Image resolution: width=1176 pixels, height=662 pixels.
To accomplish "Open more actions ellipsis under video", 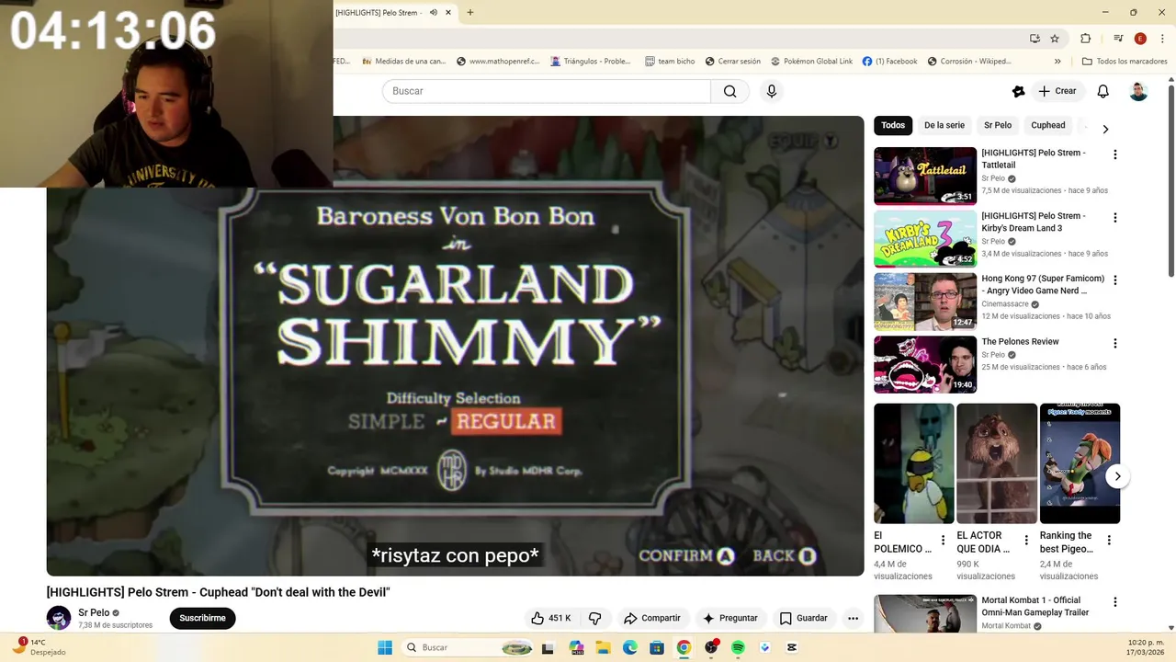I will click(853, 618).
